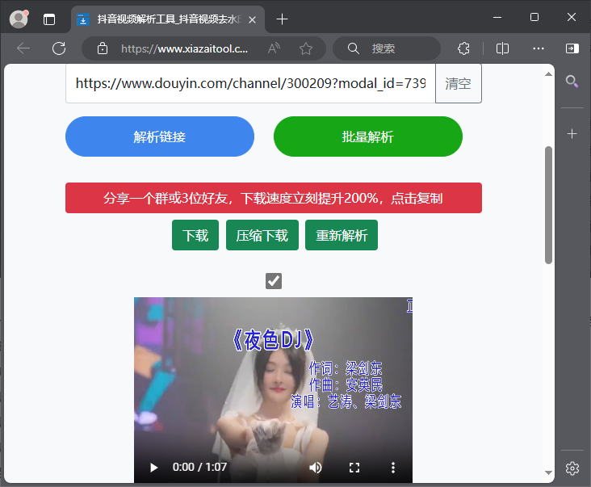Screen dimensions: 591x487
Task: Open the tab actions menu icon
Action: click(49, 19)
